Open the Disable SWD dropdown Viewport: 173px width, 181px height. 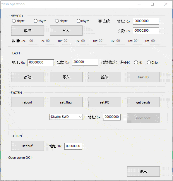click(x=66, y=117)
